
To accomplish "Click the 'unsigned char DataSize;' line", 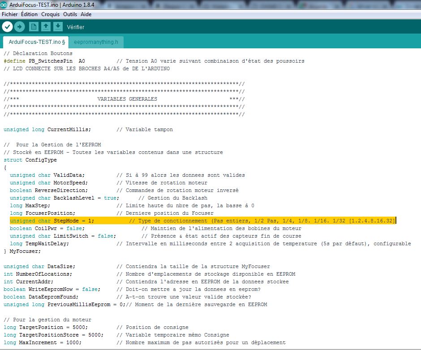I will click(39, 266).
